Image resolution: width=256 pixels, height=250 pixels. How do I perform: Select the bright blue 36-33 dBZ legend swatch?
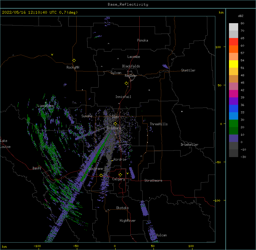pyautogui.click(x=233, y=109)
